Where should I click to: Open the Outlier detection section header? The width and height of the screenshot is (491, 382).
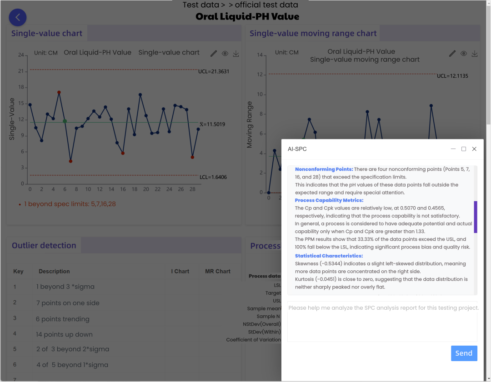(x=44, y=245)
